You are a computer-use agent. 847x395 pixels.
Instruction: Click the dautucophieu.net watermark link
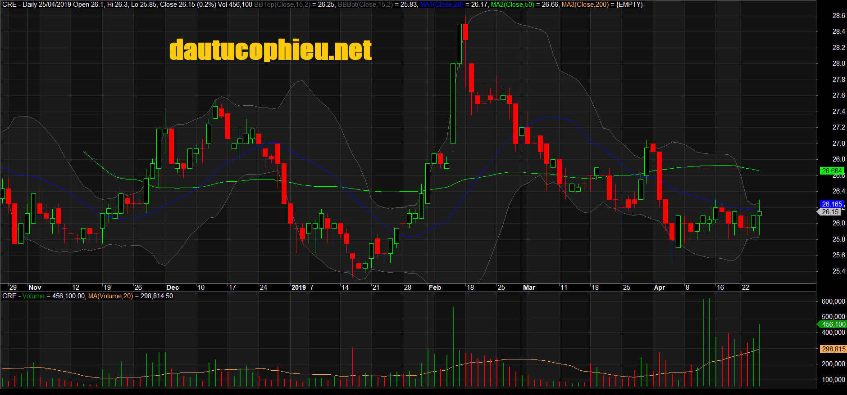[x=270, y=50]
